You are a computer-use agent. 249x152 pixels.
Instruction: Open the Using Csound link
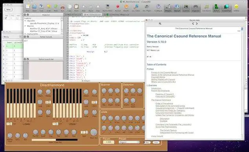(157, 136)
